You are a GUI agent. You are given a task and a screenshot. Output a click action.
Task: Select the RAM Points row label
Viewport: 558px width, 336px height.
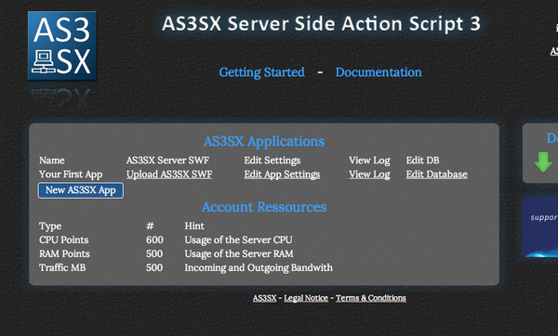(64, 253)
